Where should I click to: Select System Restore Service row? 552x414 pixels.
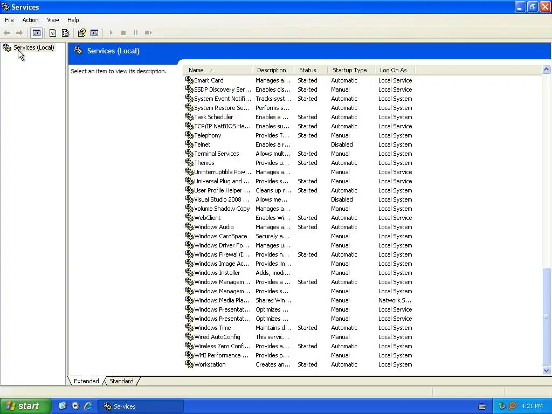[x=299, y=108]
